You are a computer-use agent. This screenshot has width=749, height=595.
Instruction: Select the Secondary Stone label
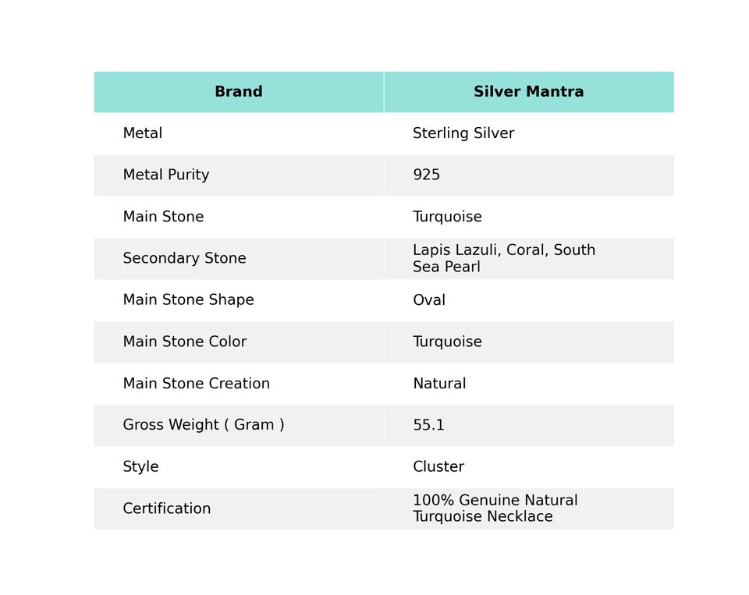(x=184, y=259)
